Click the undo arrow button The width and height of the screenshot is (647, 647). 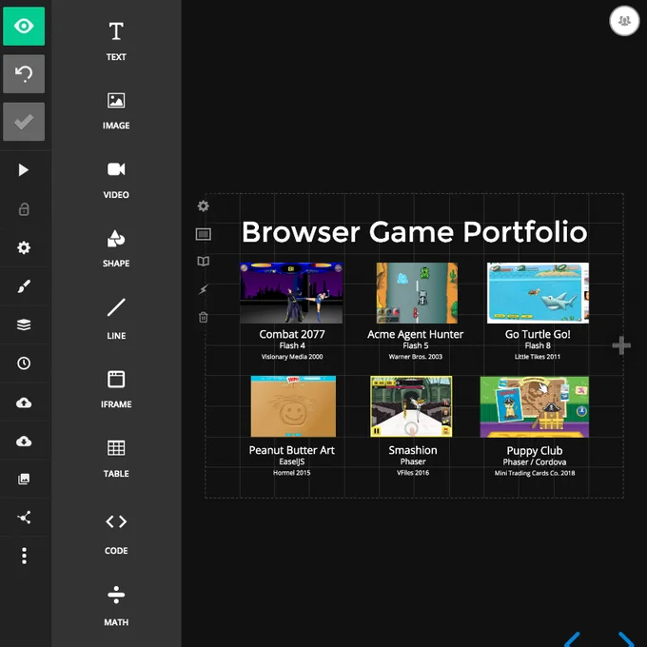click(x=24, y=74)
